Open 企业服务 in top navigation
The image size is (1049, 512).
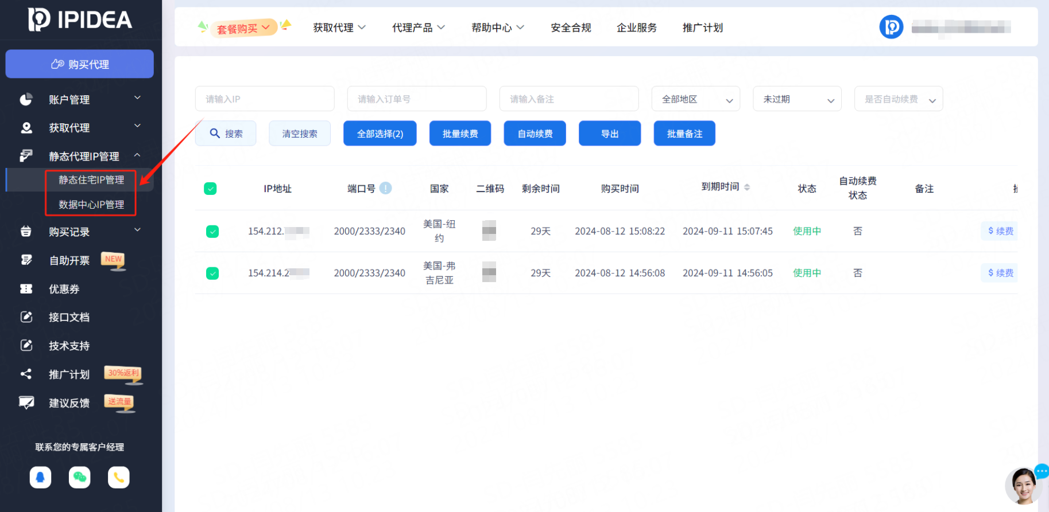[637, 28]
